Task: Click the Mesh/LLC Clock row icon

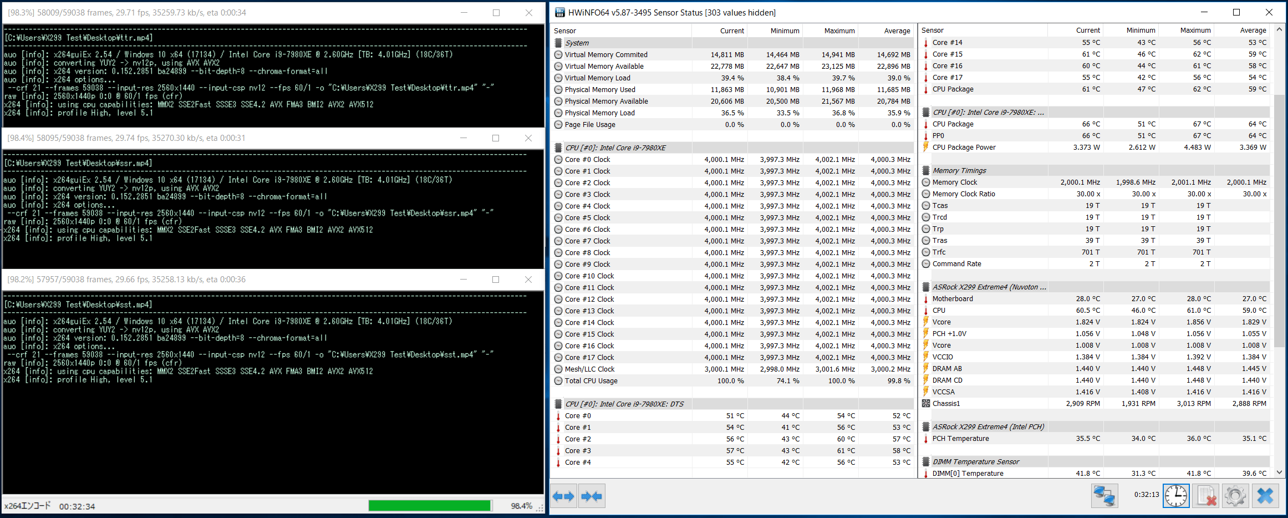Action: click(x=558, y=369)
